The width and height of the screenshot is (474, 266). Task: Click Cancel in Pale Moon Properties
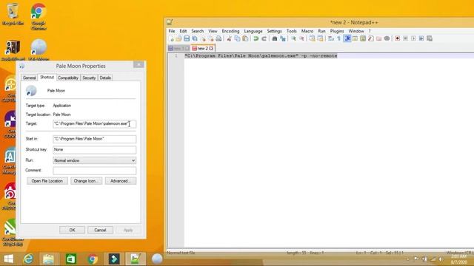[100, 230]
